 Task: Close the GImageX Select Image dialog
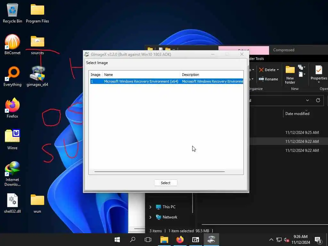click(x=242, y=54)
